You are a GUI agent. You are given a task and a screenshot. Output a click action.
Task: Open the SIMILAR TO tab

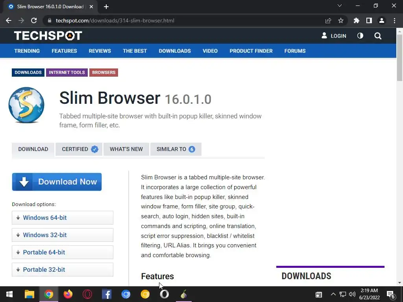pos(176,149)
